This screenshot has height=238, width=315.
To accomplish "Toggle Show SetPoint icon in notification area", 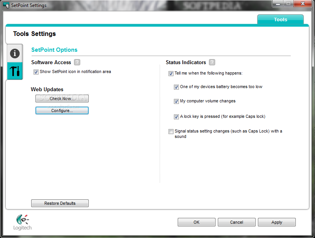I will click(36, 72).
